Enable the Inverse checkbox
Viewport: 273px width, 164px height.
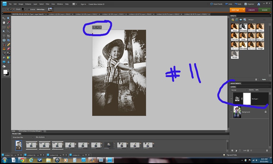point(29,10)
